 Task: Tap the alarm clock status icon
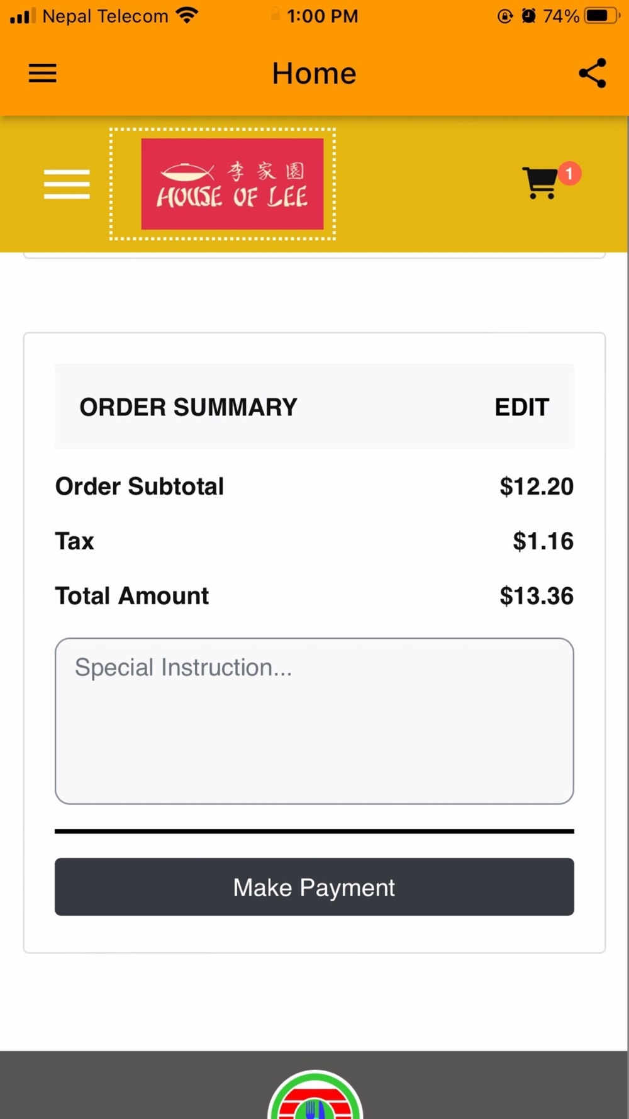[528, 16]
